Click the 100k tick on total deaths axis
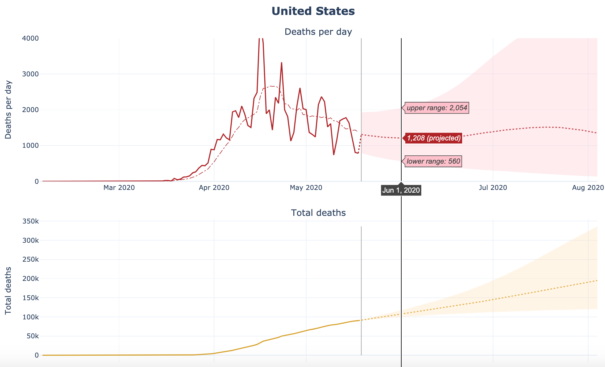The height and width of the screenshot is (367, 605). coord(31,317)
